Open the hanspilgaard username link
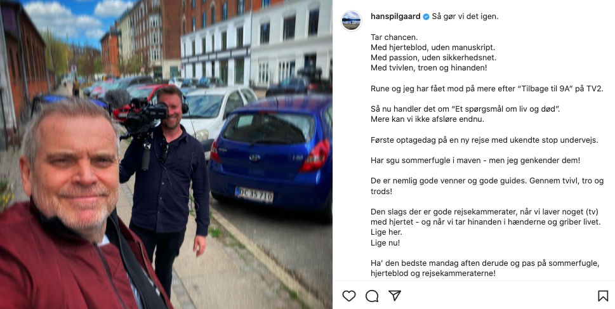This screenshot has width=615, height=309. (395, 16)
